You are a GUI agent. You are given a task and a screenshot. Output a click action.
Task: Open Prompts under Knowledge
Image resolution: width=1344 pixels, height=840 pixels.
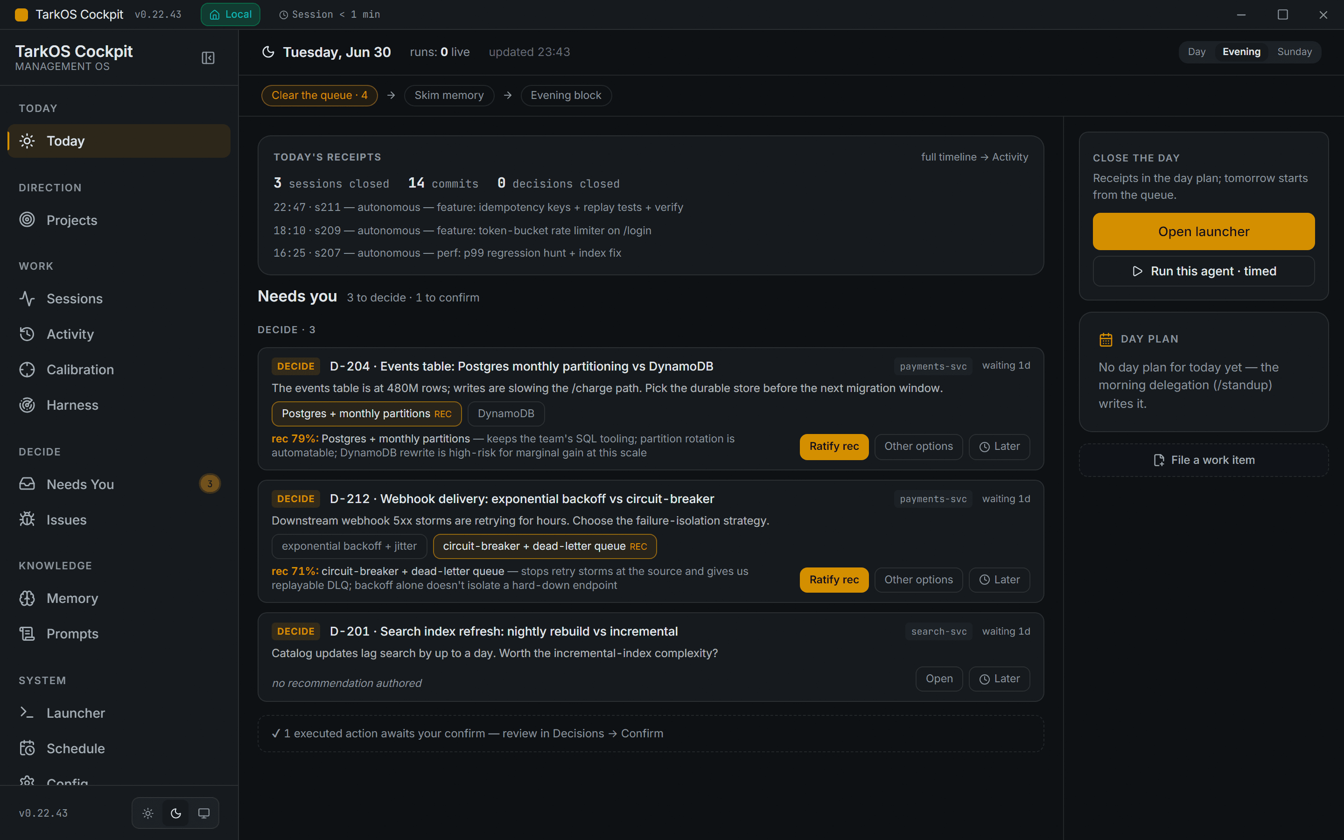click(x=119, y=633)
